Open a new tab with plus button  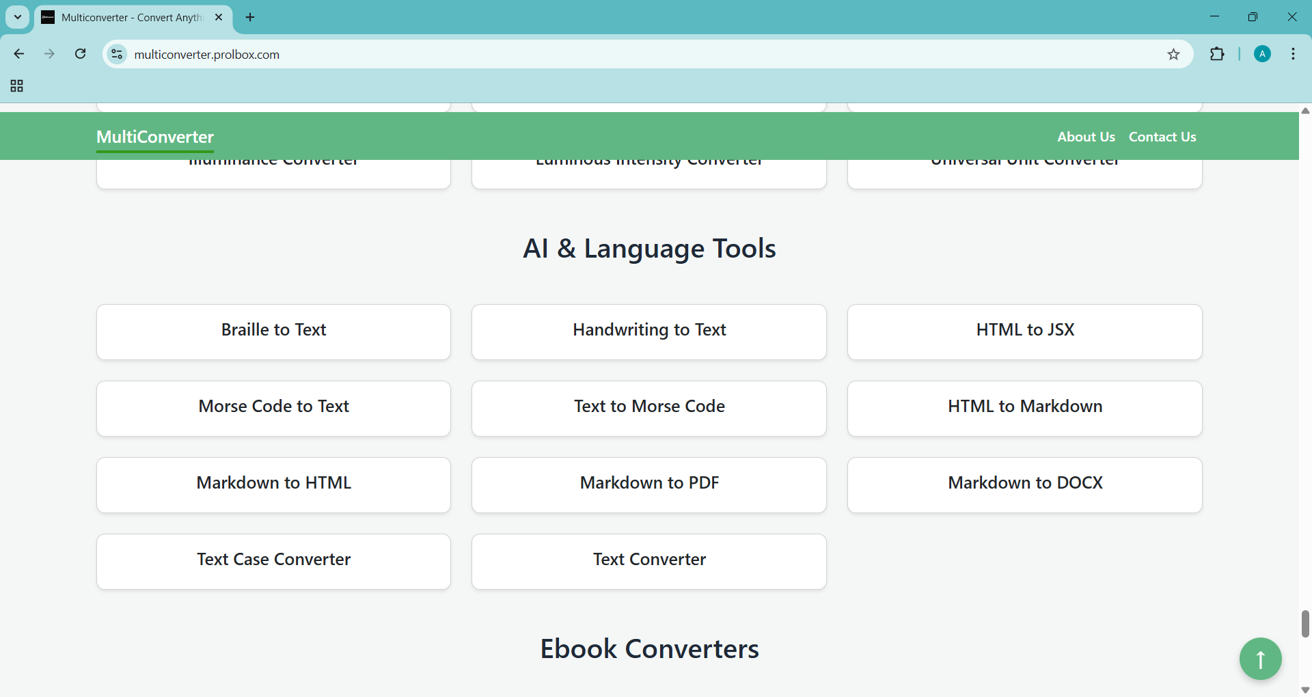click(250, 17)
